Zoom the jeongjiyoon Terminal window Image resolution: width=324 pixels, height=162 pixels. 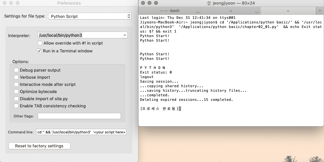(156, 3)
